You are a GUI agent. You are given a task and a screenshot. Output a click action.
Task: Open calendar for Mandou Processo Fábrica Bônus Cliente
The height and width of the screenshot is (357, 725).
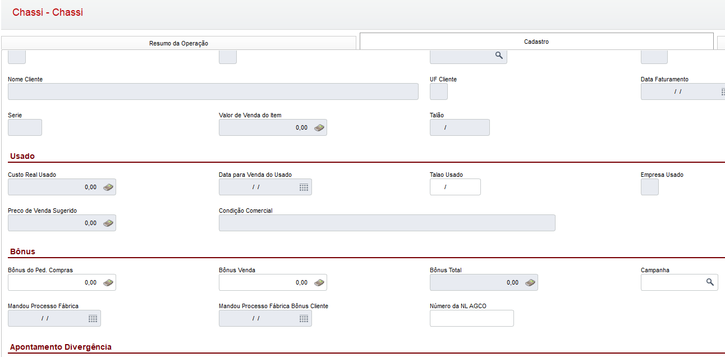pos(304,318)
